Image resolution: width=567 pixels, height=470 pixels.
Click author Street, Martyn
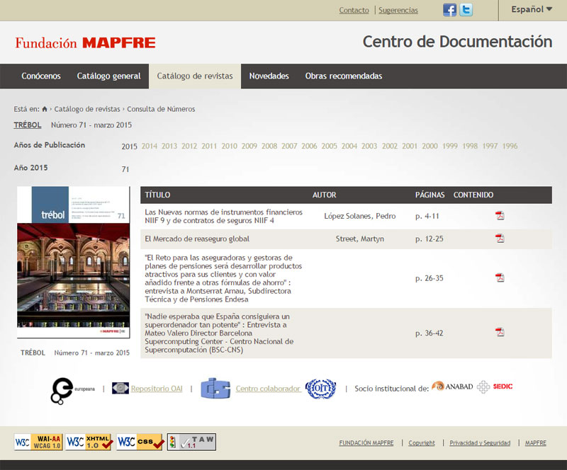(x=360, y=239)
